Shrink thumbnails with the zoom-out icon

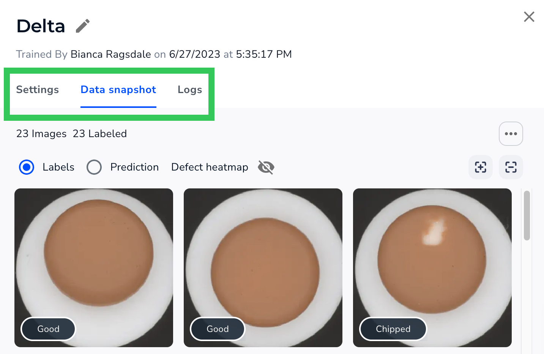[x=511, y=167]
